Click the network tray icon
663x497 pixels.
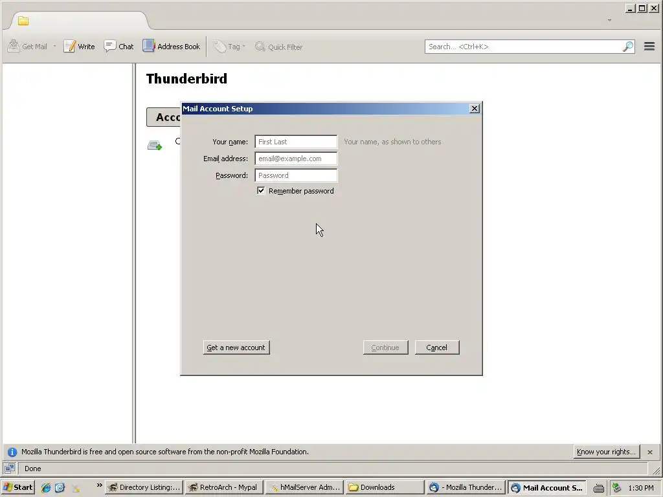pyautogui.click(x=617, y=488)
